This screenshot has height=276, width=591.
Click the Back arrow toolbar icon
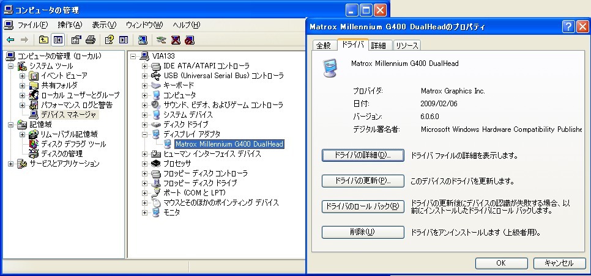coord(10,40)
